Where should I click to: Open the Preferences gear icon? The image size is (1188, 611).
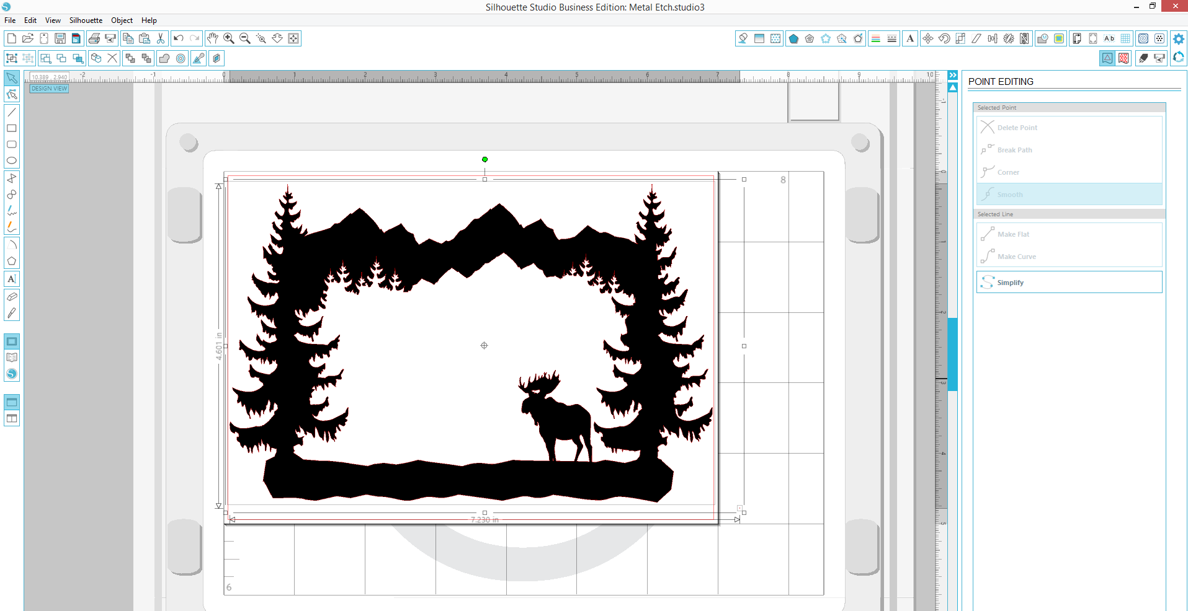1179,38
